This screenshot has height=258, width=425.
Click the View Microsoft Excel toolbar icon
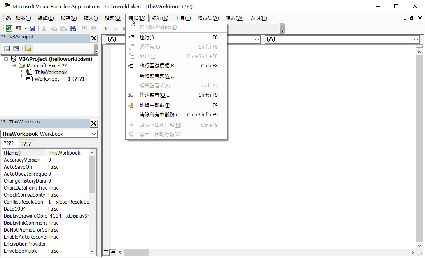coord(9,28)
